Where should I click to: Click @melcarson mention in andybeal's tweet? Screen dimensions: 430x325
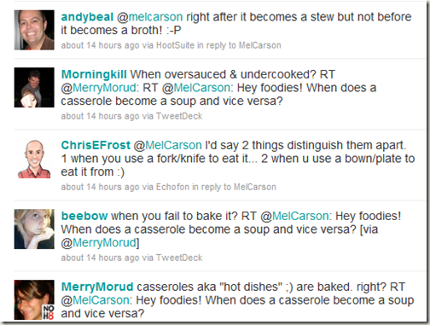[x=149, y=17]
